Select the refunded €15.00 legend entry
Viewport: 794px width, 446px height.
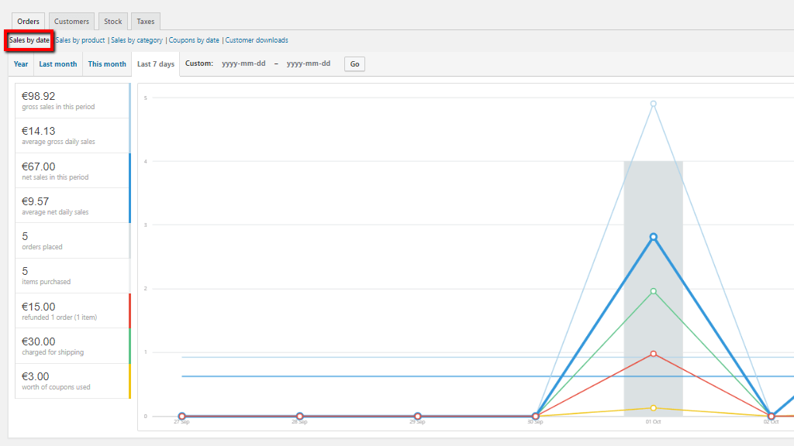[72, 310]
